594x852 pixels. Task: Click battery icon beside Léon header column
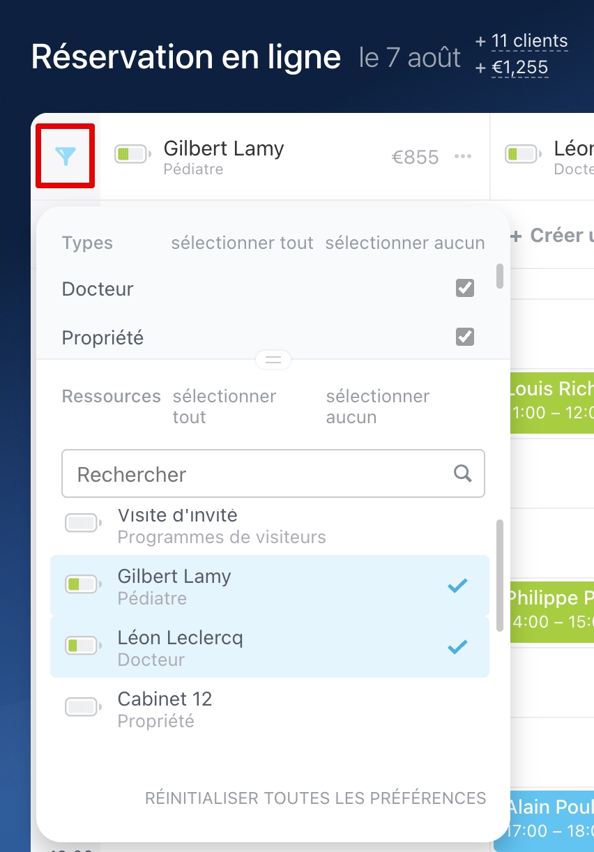[523, 154]
